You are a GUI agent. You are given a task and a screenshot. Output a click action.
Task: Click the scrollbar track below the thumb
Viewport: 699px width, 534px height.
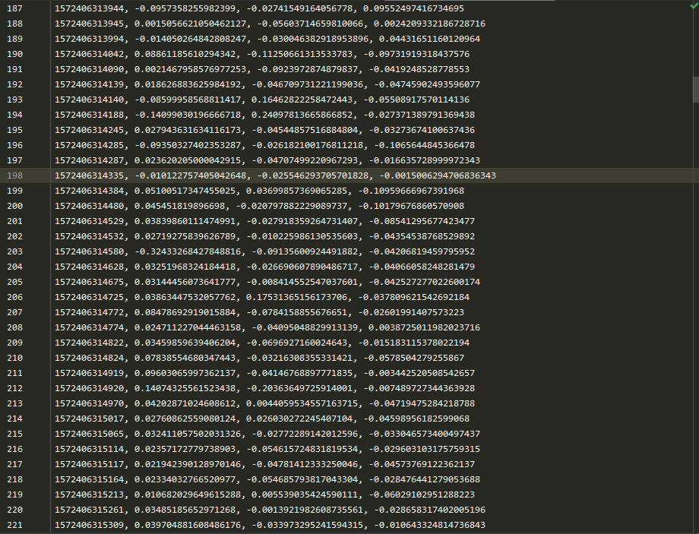coord(694,304)
